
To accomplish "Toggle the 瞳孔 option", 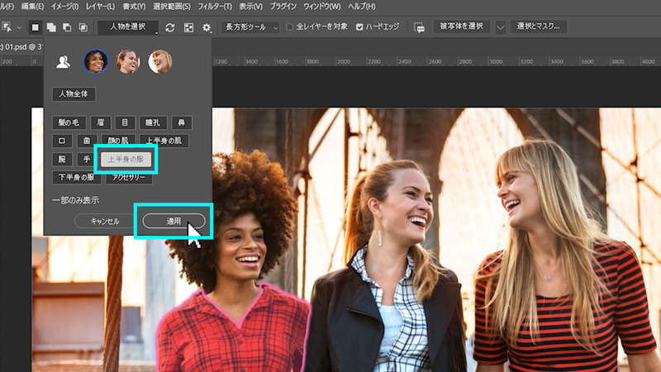I will pos(153,122).
